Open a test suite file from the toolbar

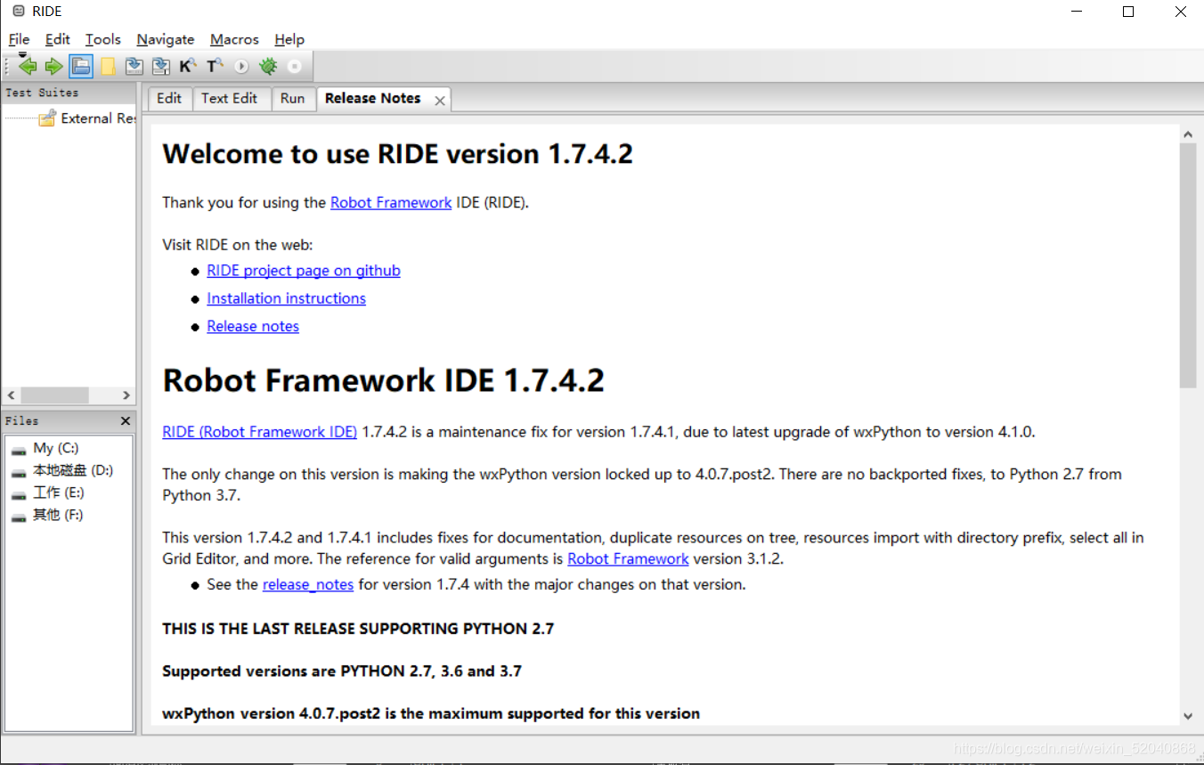(x=80, y=66)
